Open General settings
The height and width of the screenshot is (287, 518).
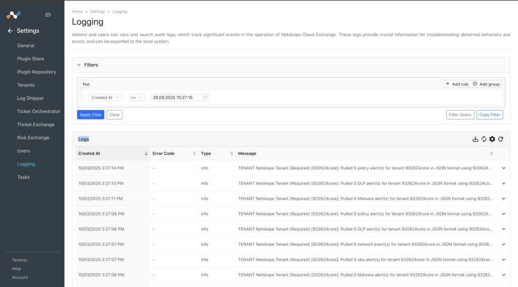tap(26, 45)
